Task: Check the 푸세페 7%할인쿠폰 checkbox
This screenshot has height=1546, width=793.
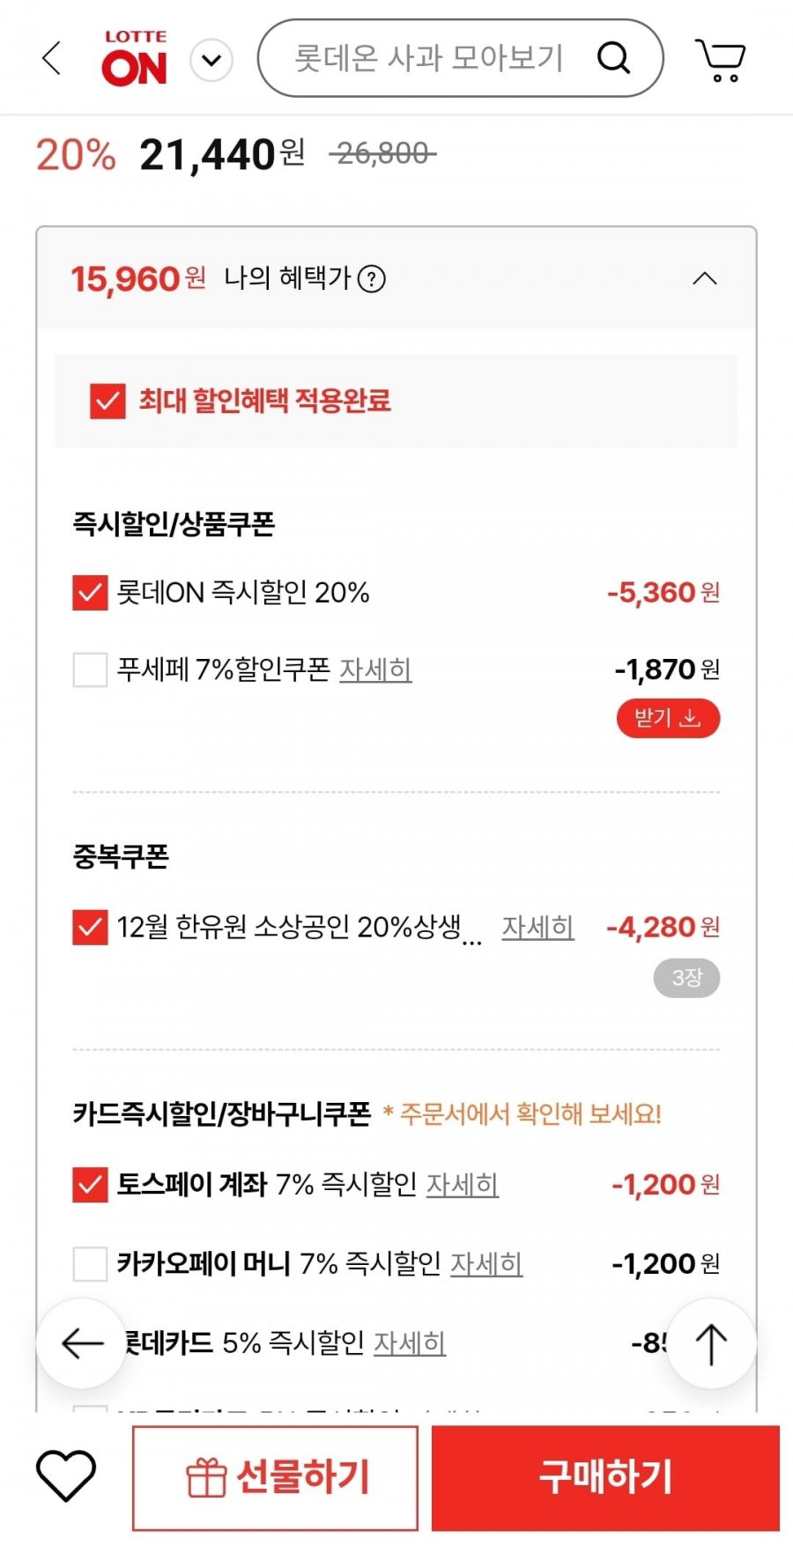Action: click(x=90, y=669)
